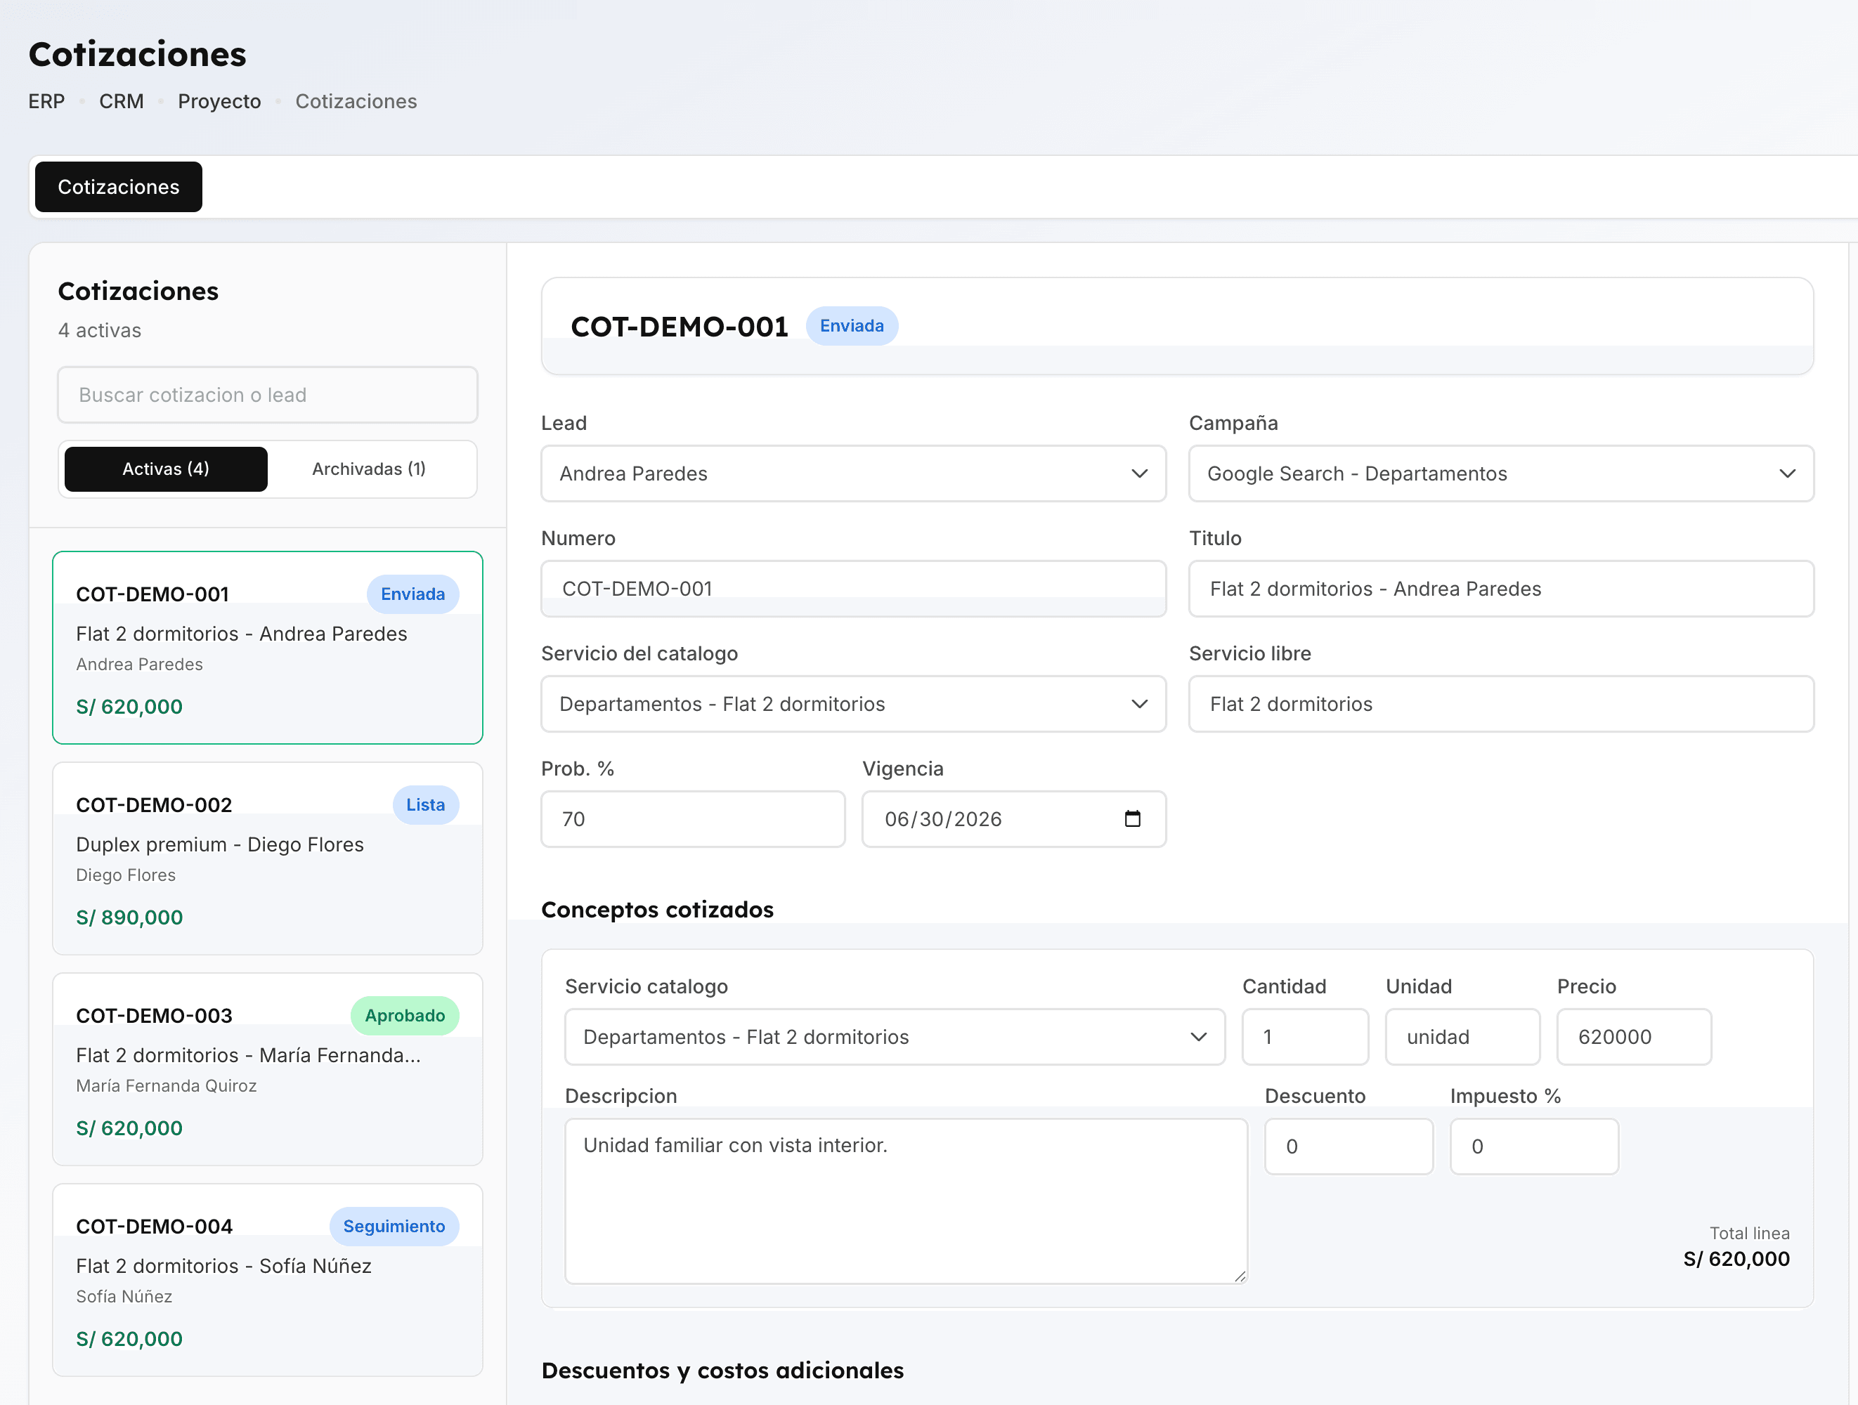
Task: Click the resize grip of Descripcion textarea
Action: coord(1240,1276)
